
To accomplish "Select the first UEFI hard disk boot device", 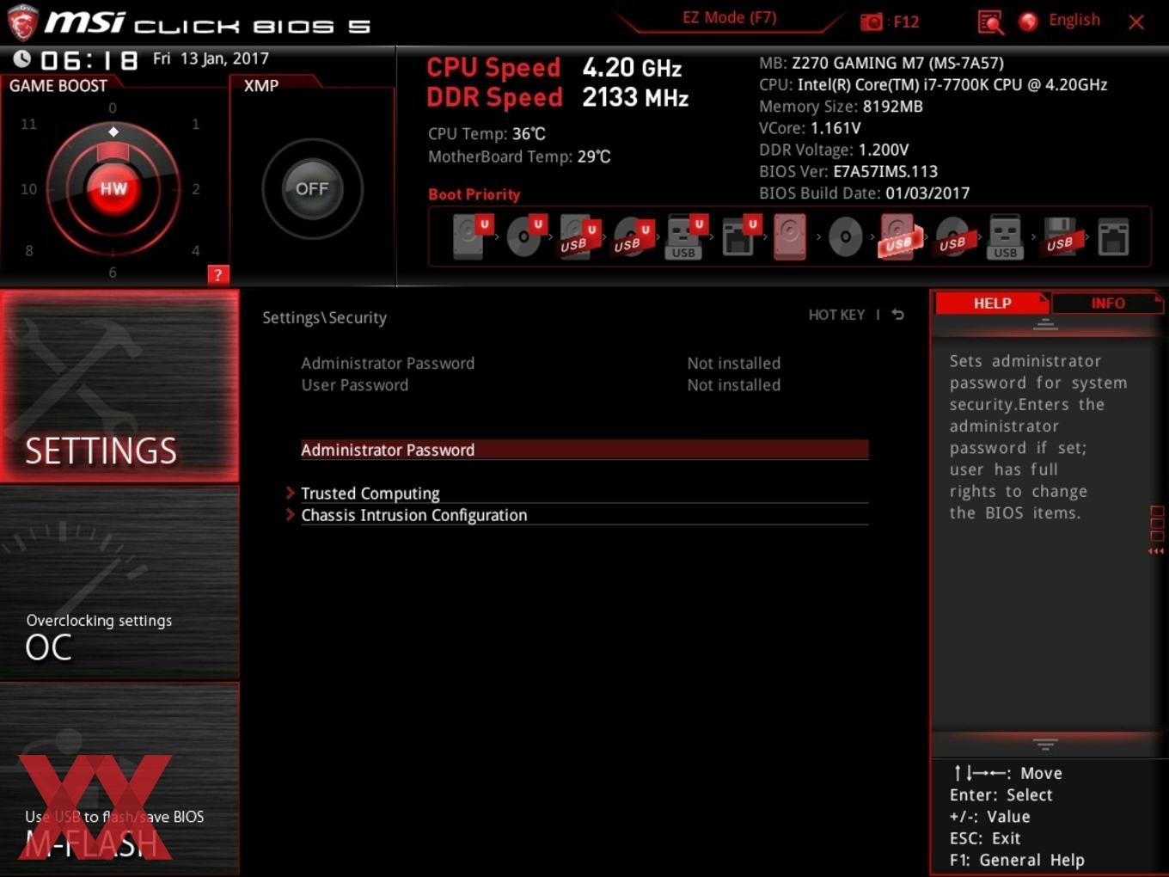I will [x=471, y=236].
